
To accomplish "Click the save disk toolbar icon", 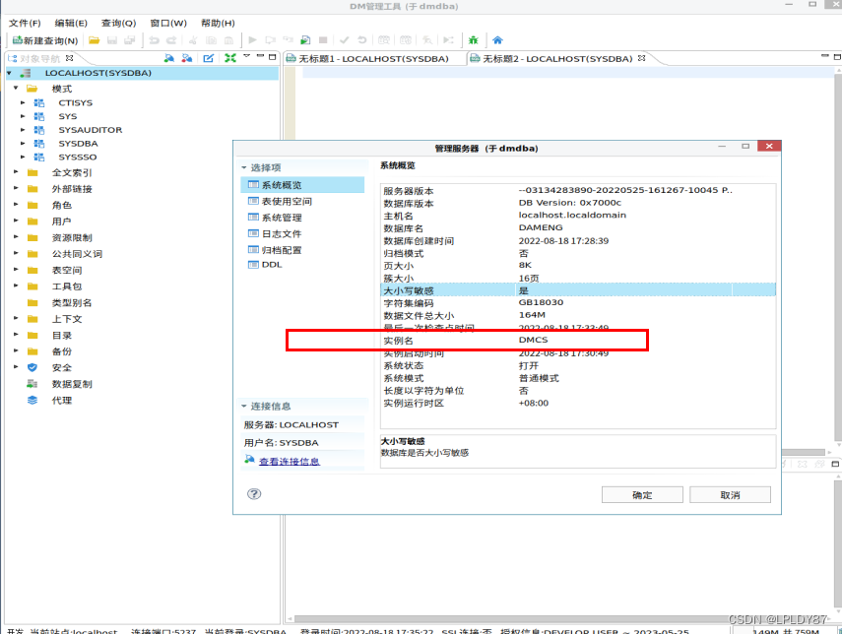I will point(111,40).
